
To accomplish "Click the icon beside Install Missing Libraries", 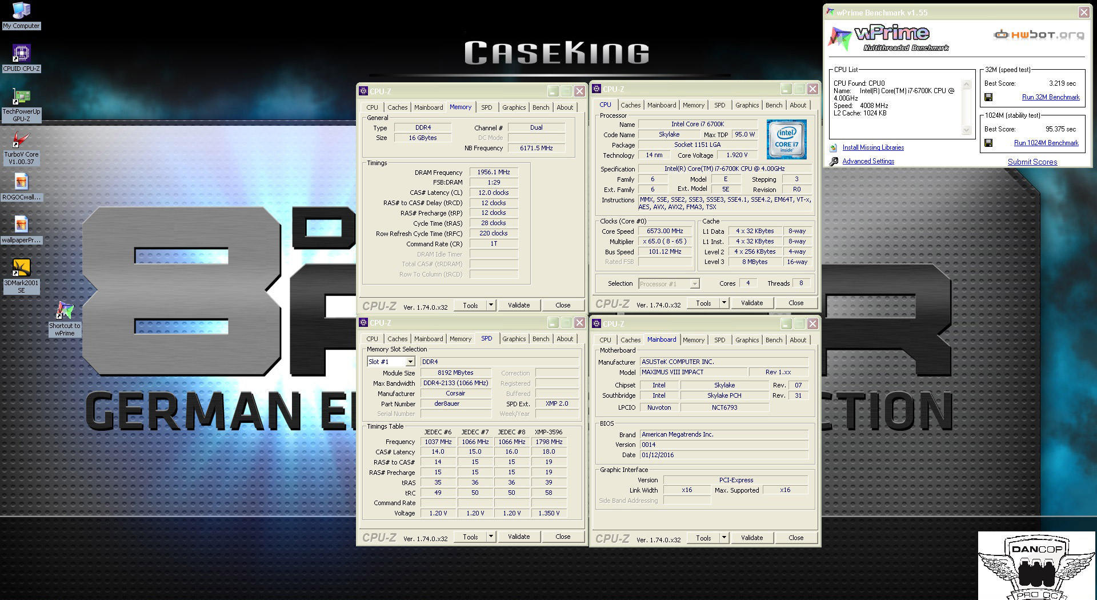I will [834, 147].
